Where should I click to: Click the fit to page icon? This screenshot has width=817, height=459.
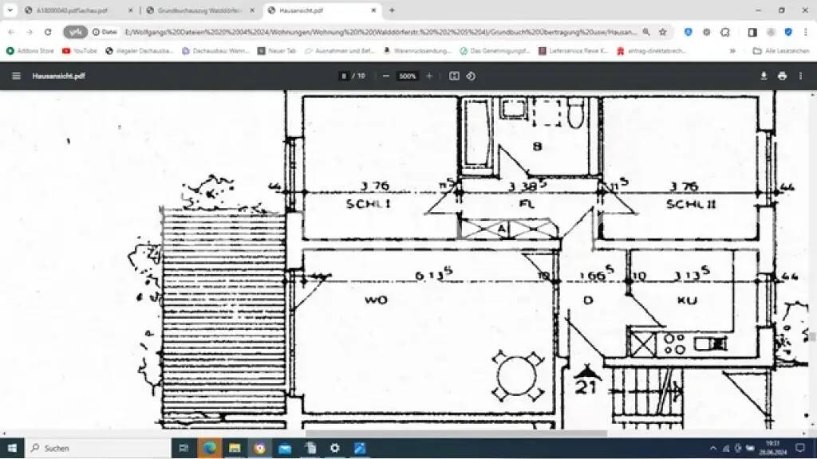point(454,76)
